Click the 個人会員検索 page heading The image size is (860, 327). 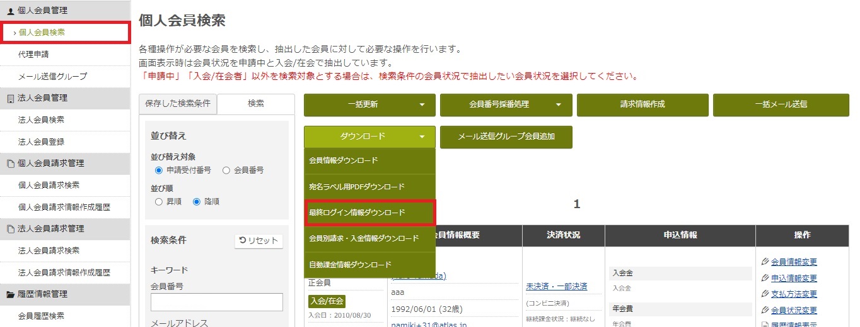182,20
